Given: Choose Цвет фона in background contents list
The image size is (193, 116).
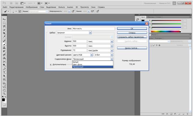Looking at the screenshot, I should pos(93,64).
